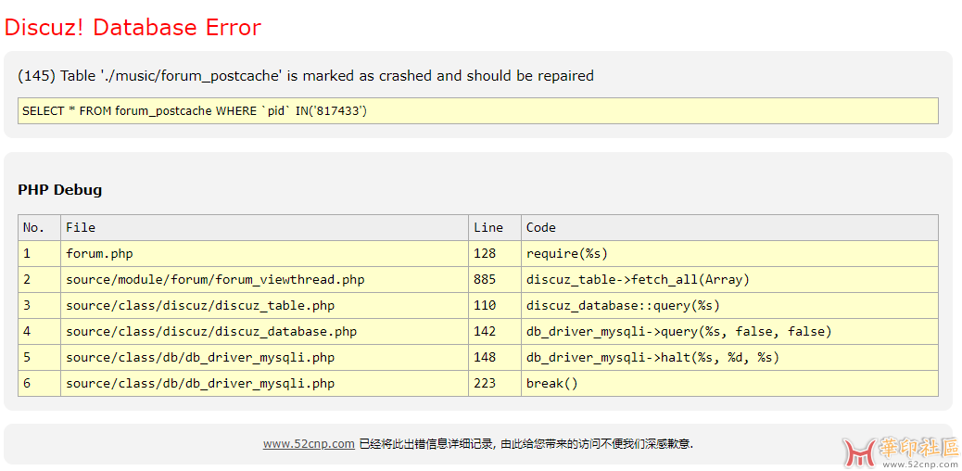This screenshot has height=471, width=962.
Task: Select db_driver_mysqli.php cell in row 6
Action: pos(264,383)
